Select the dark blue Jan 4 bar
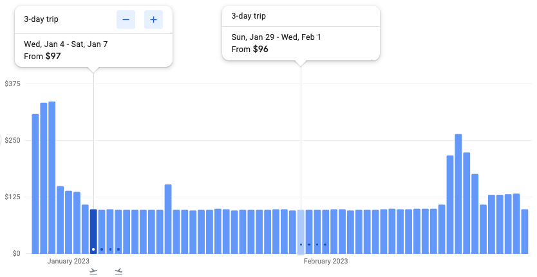Viewport: 537px width, 277px height. pyautogui.click(x=93, y=231)
